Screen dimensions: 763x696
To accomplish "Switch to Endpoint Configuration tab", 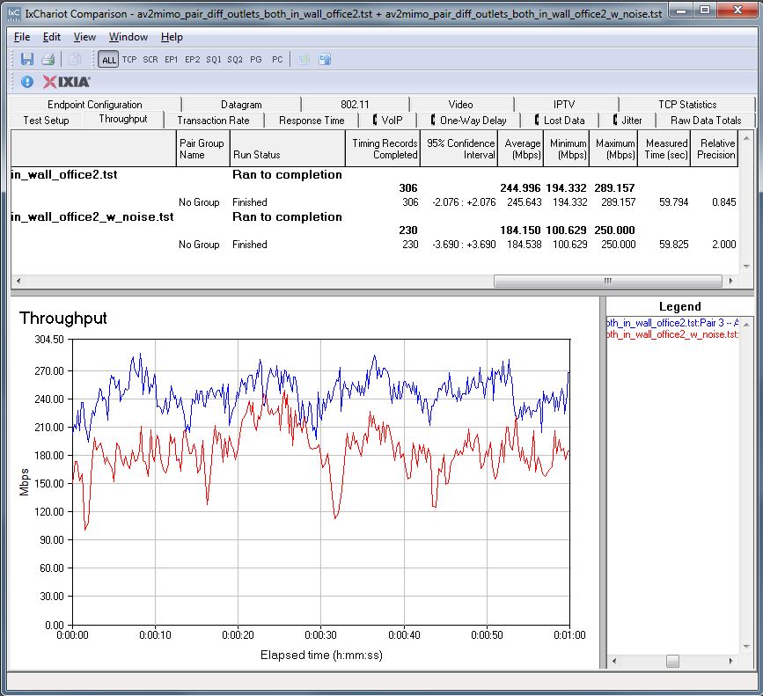I will point(95,105).
